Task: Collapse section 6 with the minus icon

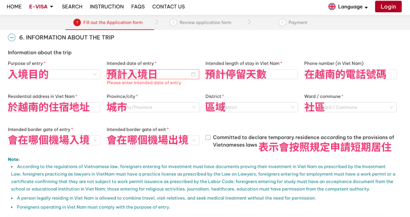Action: point(11,37)
